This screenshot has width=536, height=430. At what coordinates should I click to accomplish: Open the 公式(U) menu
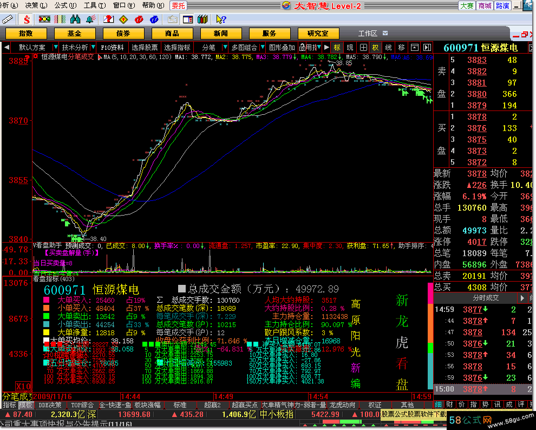pyautogui.click(x=66, y=5)
